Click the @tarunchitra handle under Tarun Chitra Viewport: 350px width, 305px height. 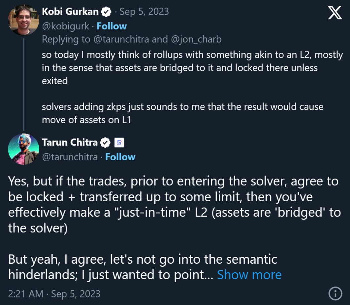pos(70,157)
